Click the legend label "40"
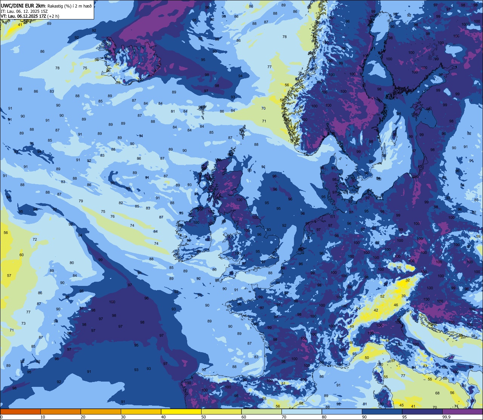This screenshot has height=420, width=483. (x=163, y=417)
